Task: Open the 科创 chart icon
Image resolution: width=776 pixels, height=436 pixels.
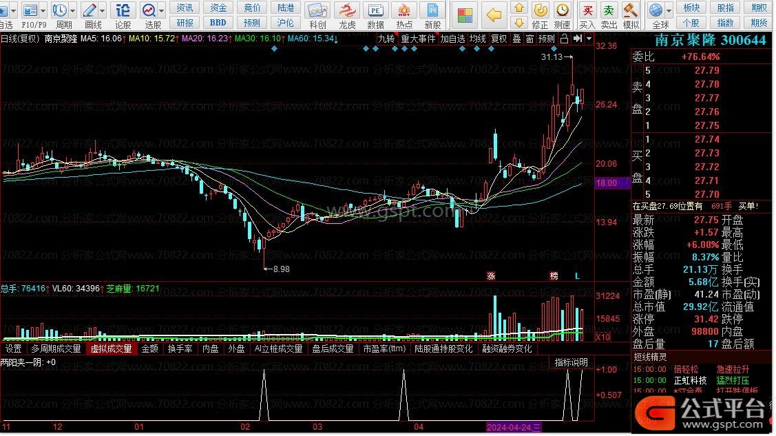Action: (317, 10)
